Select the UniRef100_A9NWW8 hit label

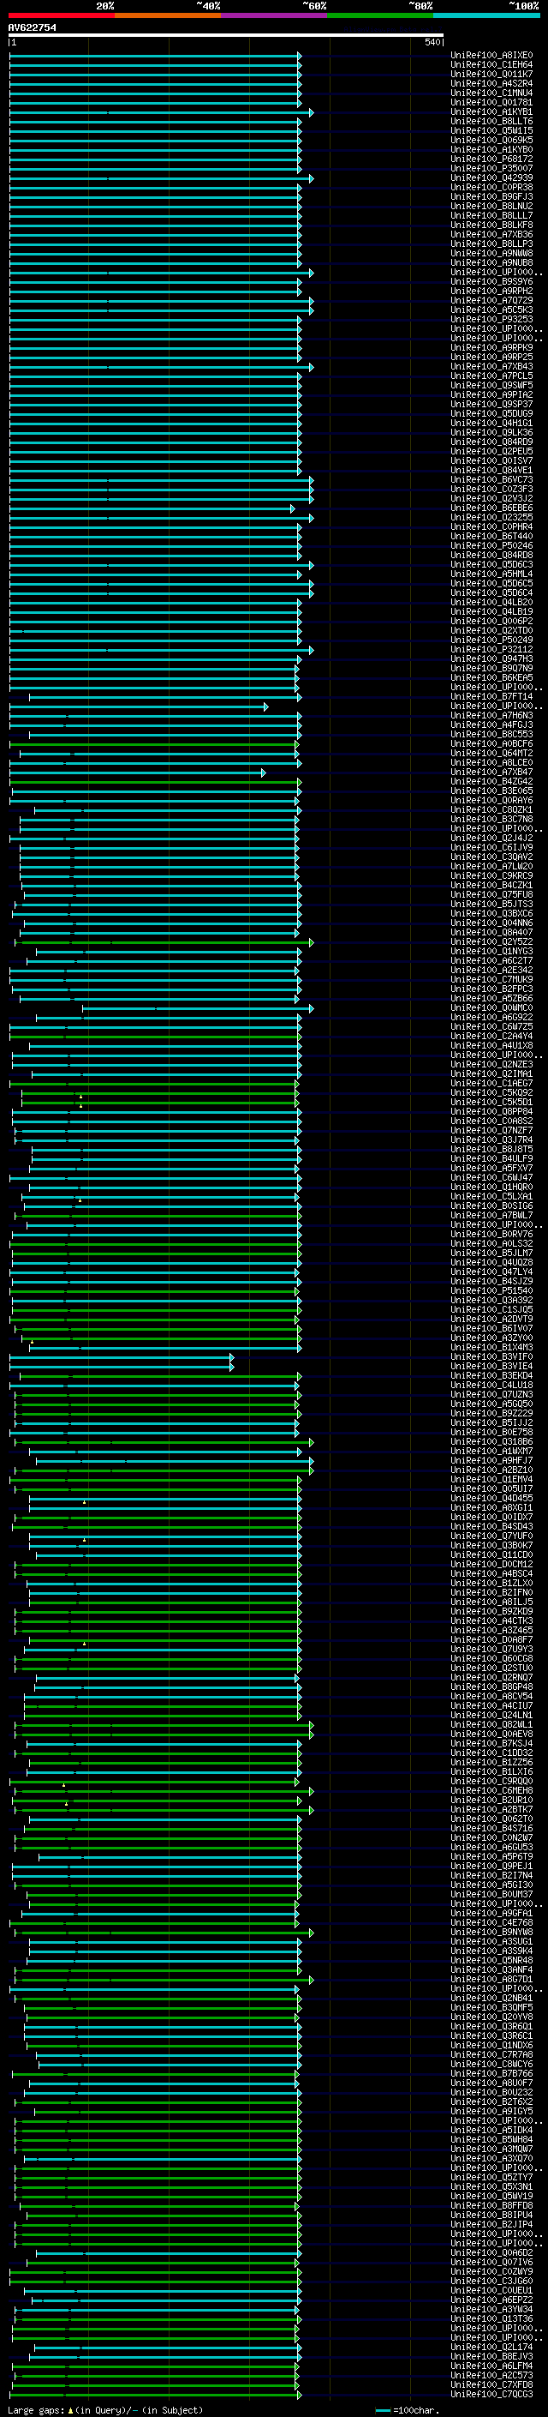pos(491,252)
